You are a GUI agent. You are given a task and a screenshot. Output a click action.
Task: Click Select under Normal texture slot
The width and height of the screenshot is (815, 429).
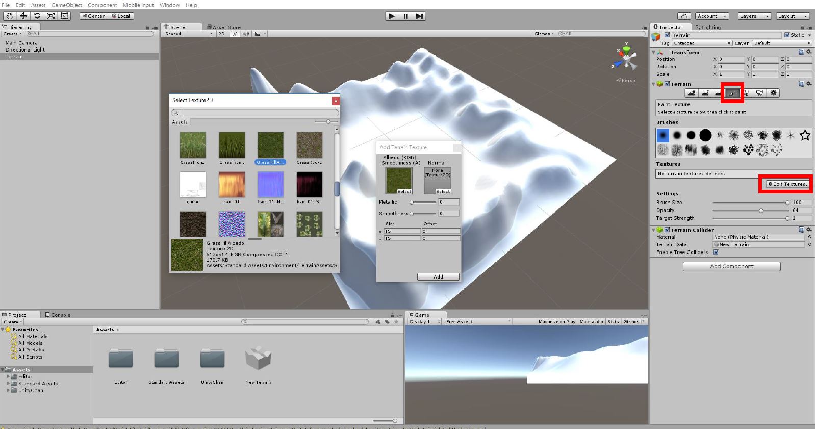coord(443,191)
